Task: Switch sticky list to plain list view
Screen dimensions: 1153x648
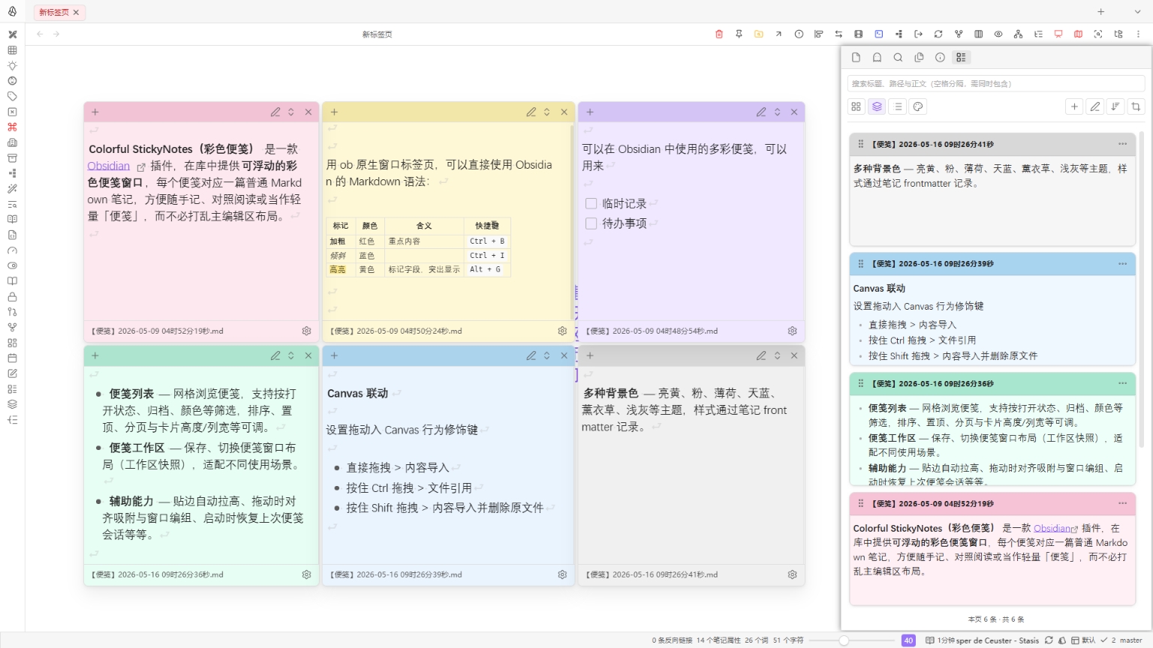Action: (x=898, y=106)
